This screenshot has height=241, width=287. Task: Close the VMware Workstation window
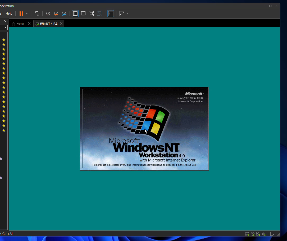tap(277, 6)
